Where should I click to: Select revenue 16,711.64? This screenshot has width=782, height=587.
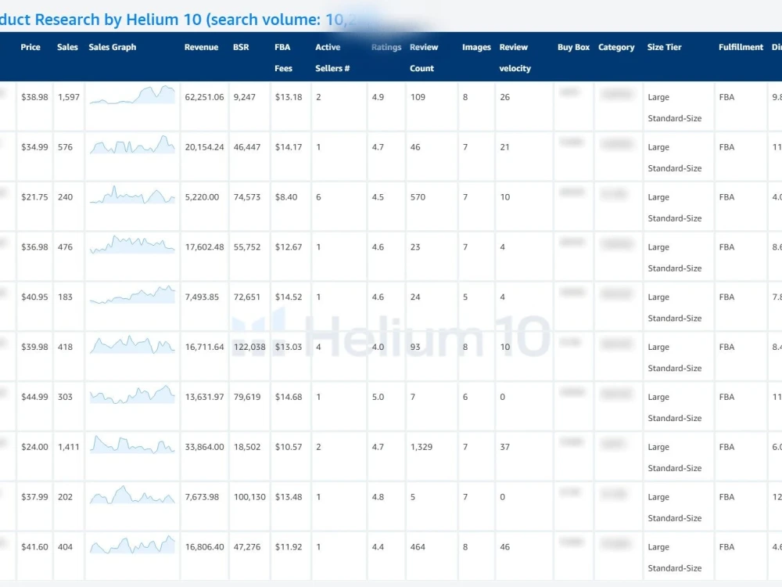(204, 347)
